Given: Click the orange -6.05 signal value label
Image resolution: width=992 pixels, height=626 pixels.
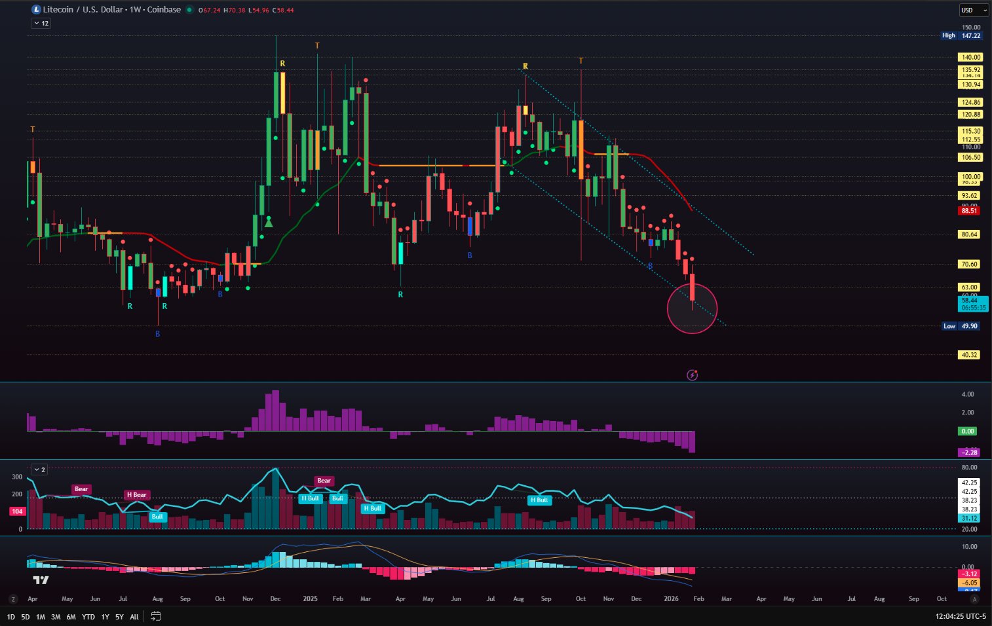Looking at the screenshot, I should (x=969, y=582).
